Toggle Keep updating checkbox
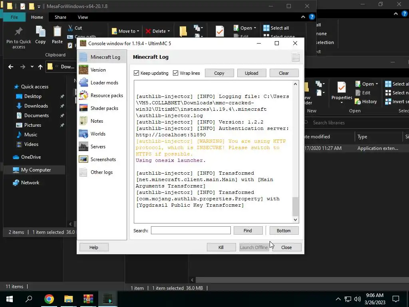The width and height of the screenshot is (409, 307). coord(137,73)
